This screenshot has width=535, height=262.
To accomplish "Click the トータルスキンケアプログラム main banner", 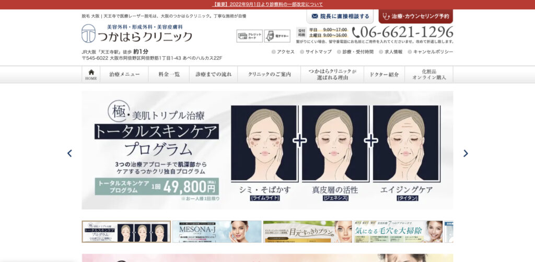I will pos(267,150).
